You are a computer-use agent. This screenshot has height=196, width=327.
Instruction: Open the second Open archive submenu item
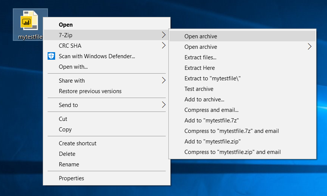(242, 47)
